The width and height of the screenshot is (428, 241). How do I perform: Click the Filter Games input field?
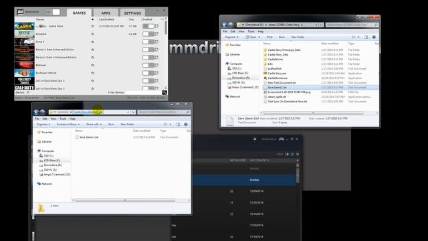pyautogui.click(x=144, y=92)
